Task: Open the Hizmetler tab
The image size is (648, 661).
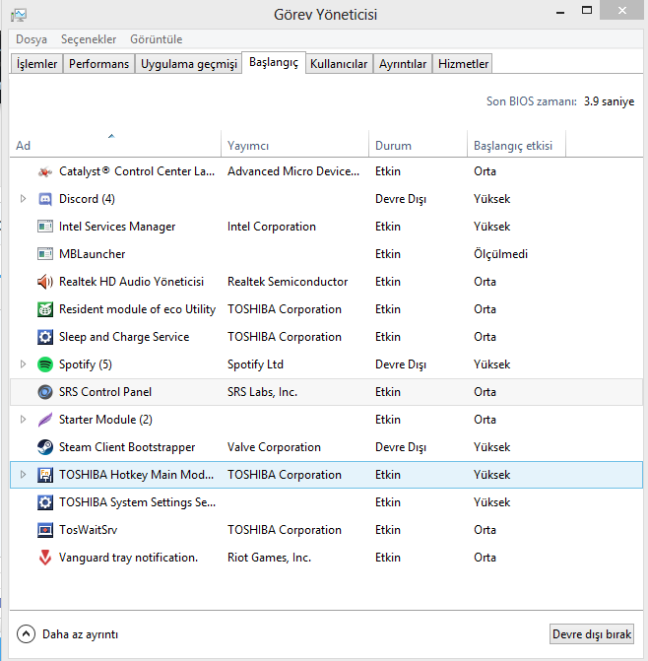Action: 462,64
